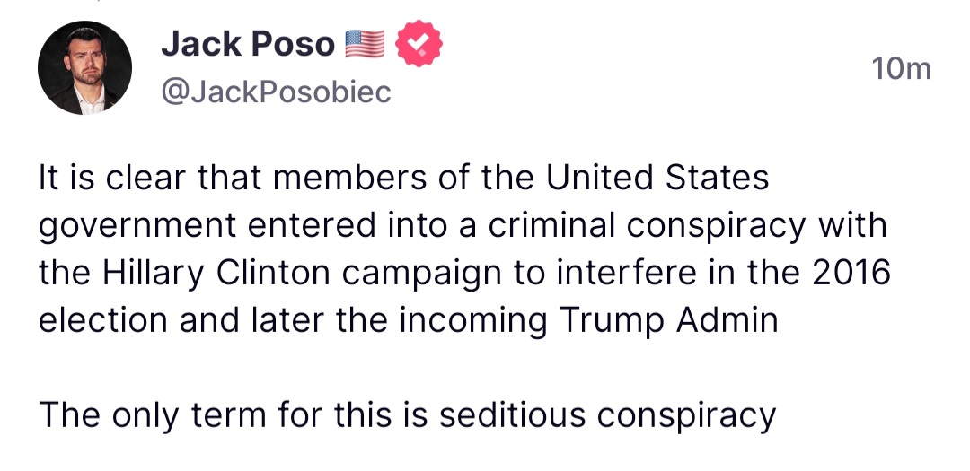Select the line starting 'election and later'

(x=408, y=322)
